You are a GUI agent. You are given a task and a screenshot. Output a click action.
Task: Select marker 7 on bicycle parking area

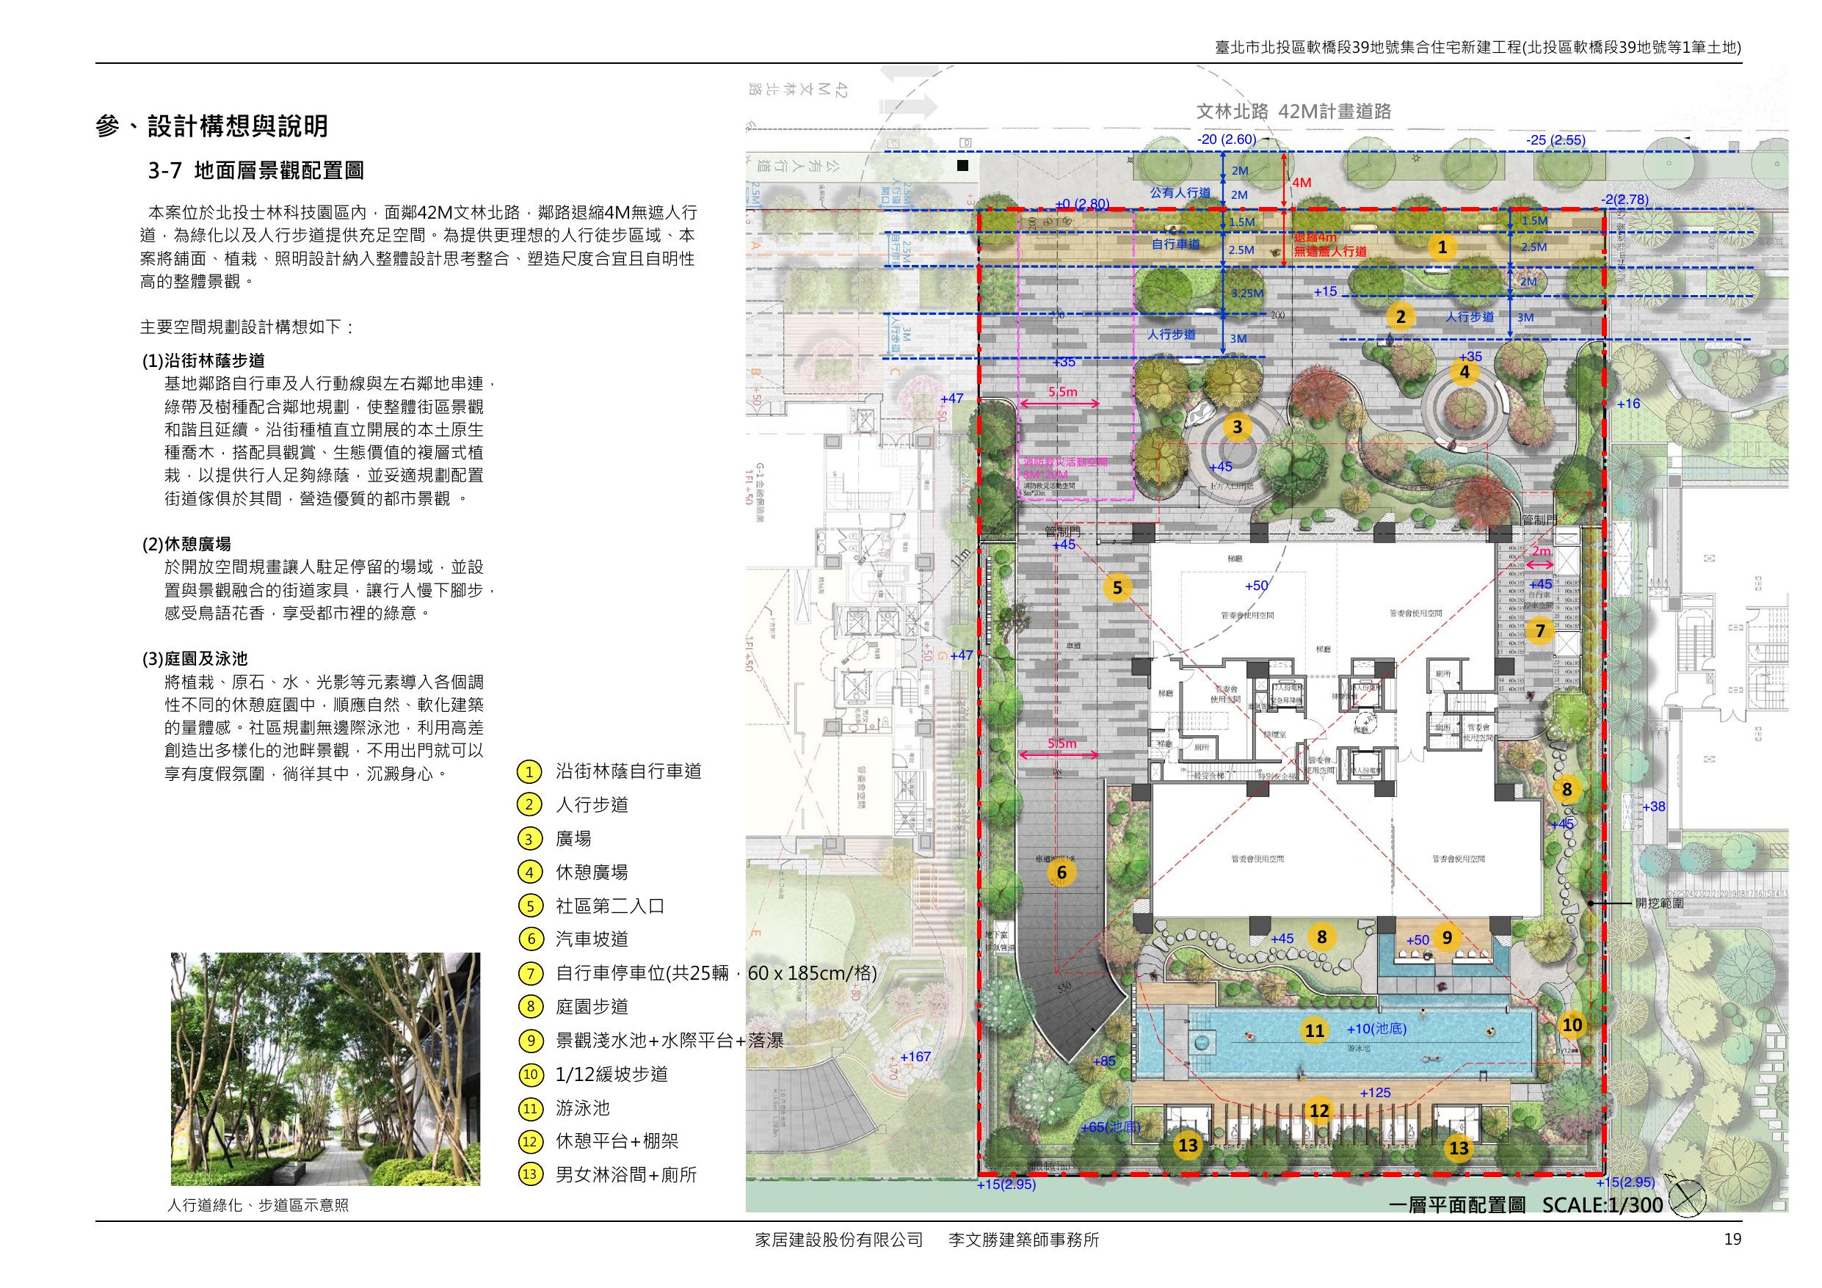tap(1540, 631)
